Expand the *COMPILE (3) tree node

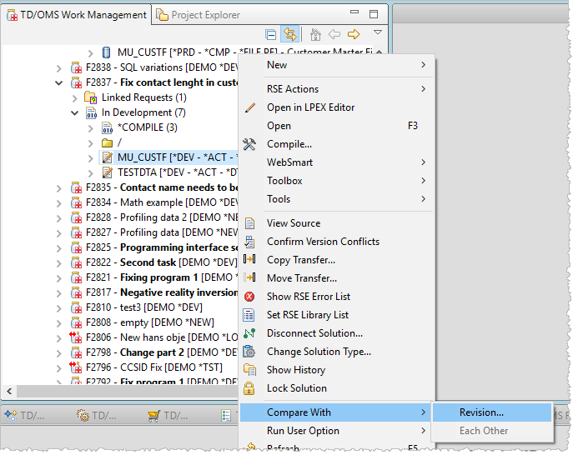(90, 128)
